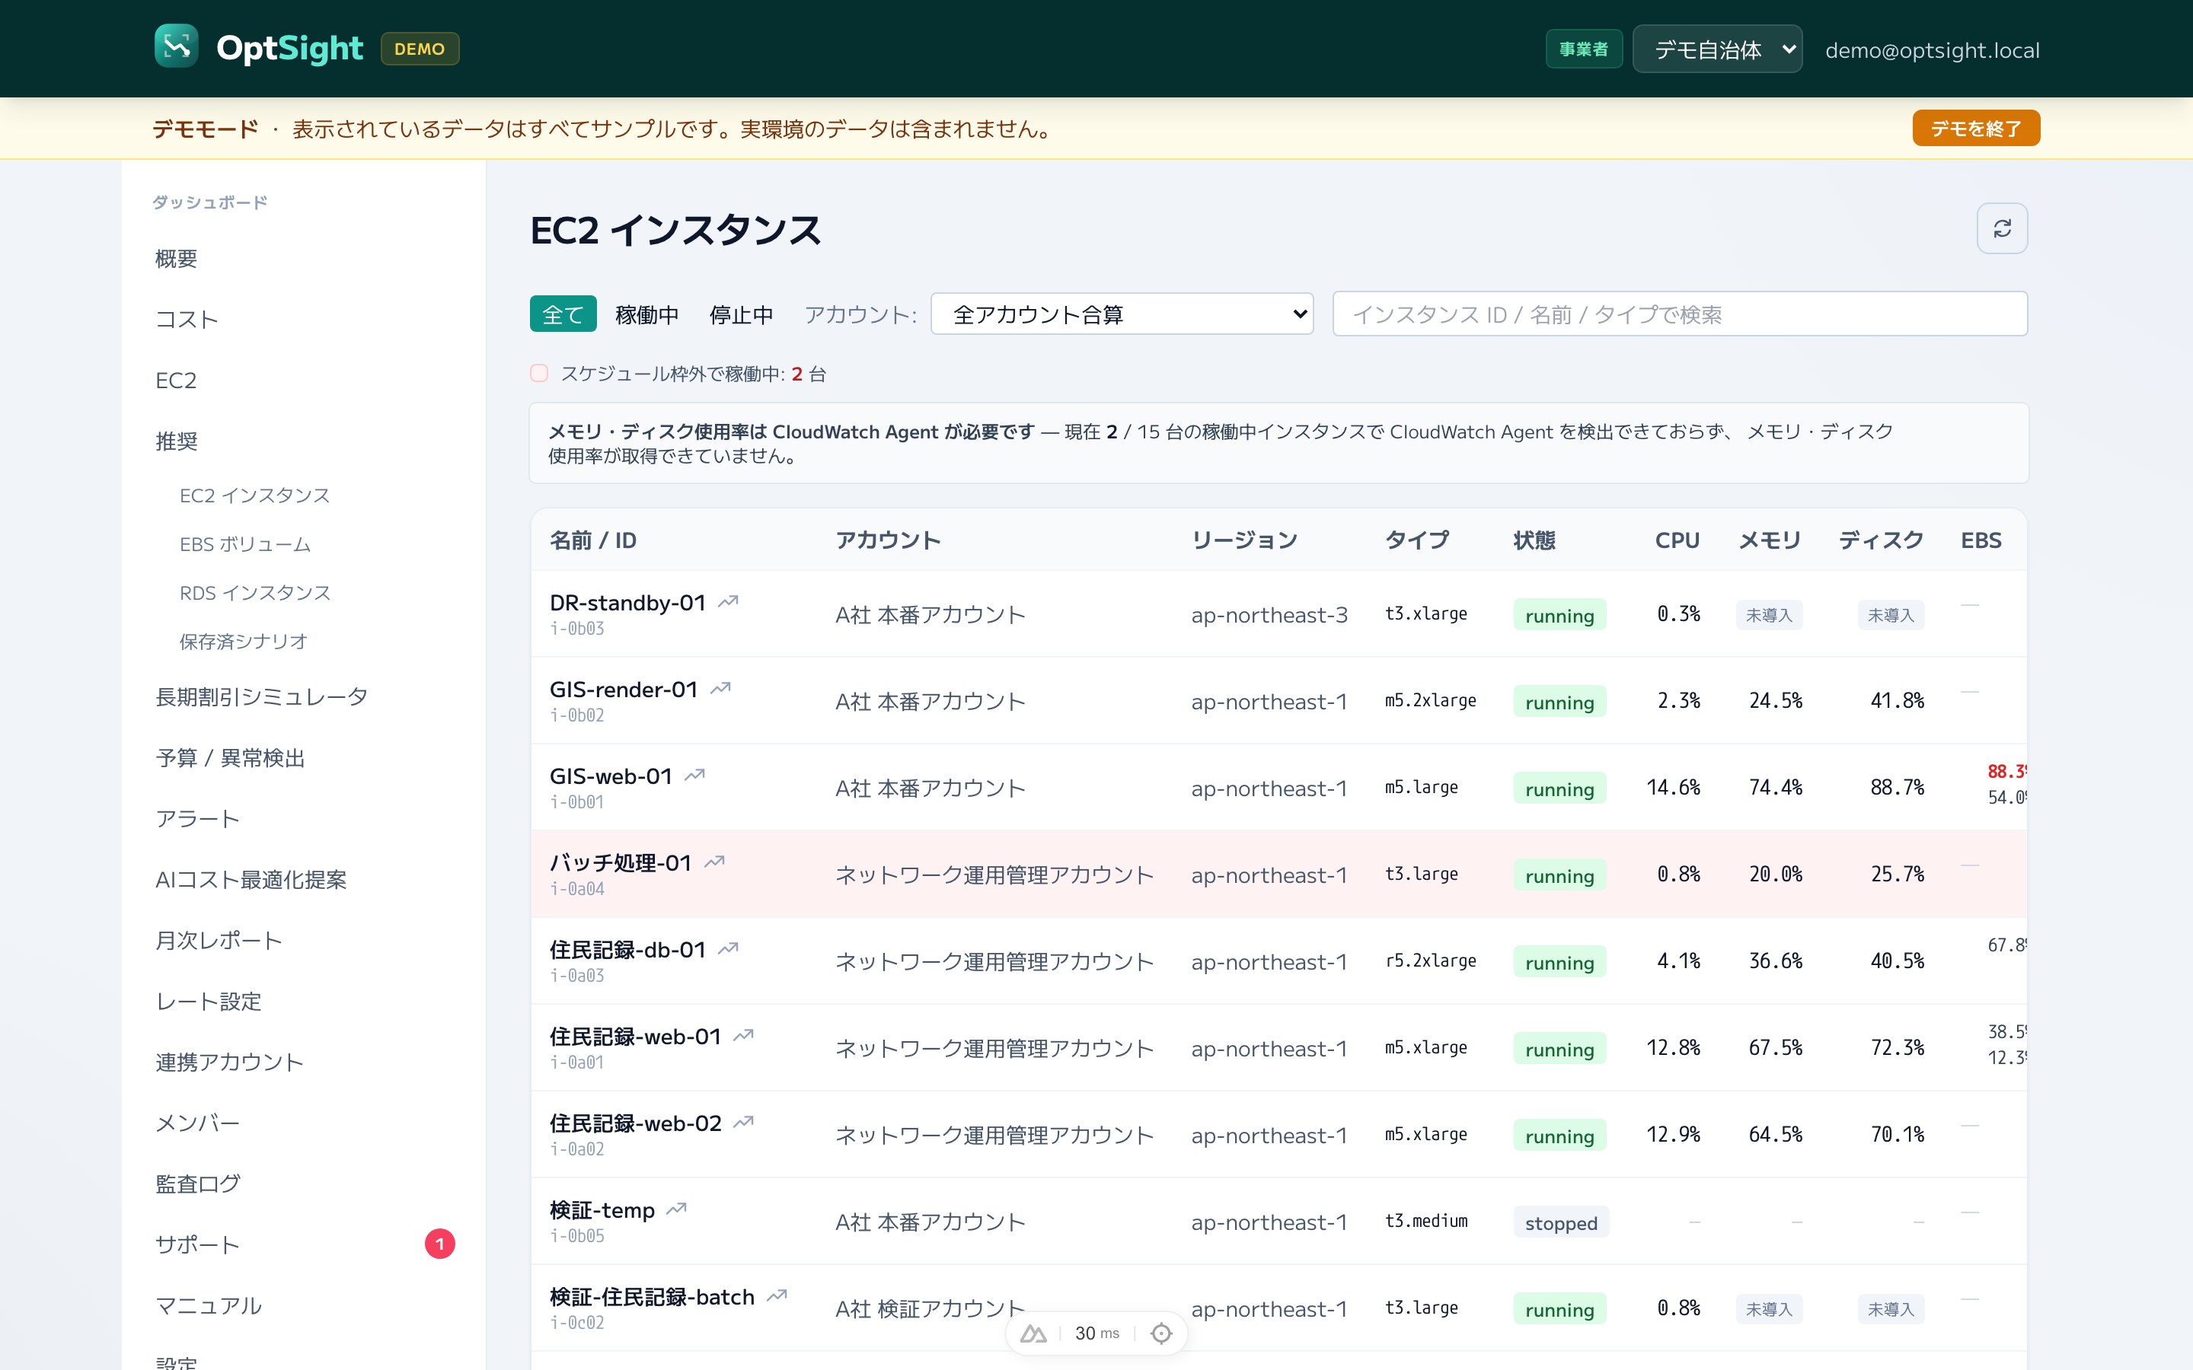Open 監査ログ in the sidebar
This screenshot has width=2193, height=1370.
(197, 1184)
